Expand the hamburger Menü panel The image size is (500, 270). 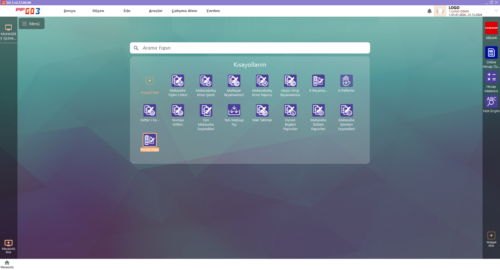(32, 24)
